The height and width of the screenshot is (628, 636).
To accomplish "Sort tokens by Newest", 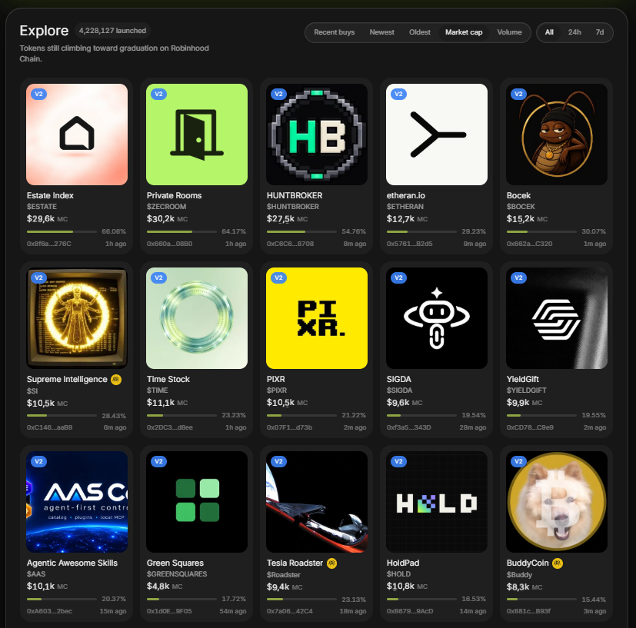I will point(381,32).
